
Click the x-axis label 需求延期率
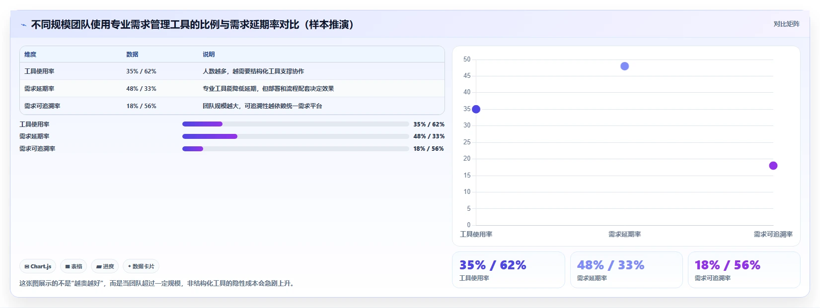pos(625,234)
